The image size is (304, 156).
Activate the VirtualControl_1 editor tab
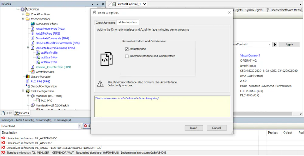(129, 4)
